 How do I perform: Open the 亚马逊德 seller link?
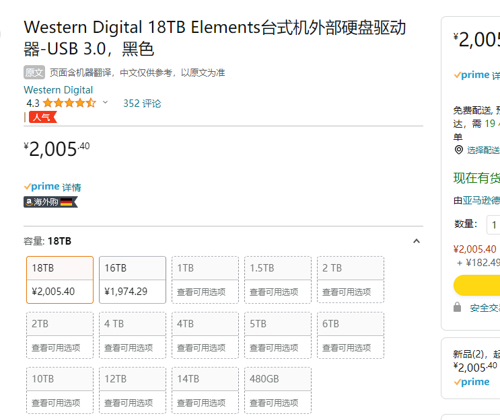click(x=481, y=200)
